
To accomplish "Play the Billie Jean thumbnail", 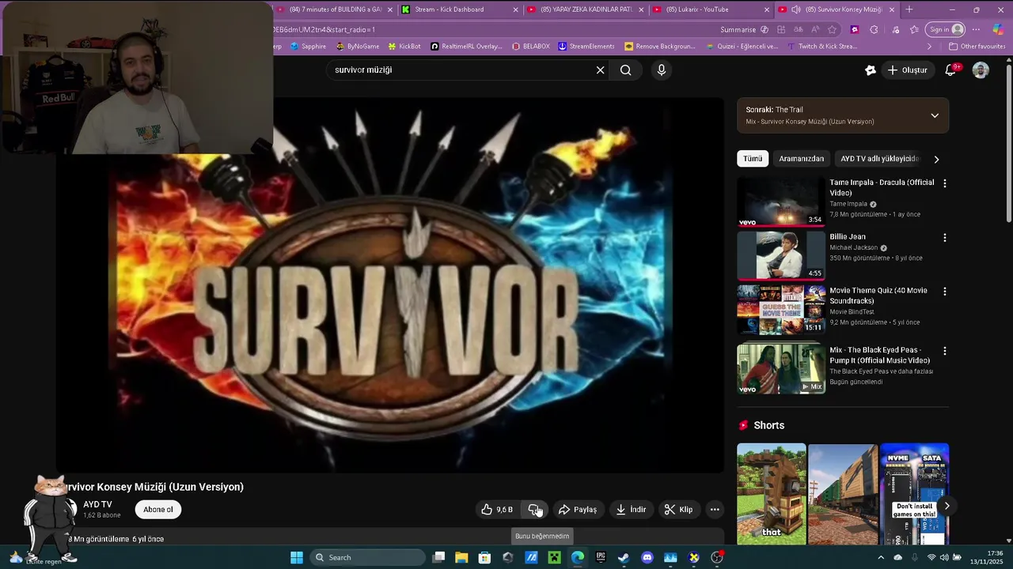I will tap(781, 256).
